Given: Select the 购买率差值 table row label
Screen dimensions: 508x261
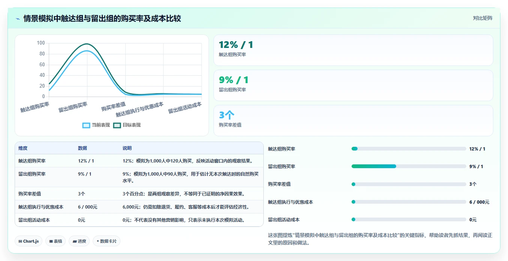Looking at the screenshot, I should [30, 194].
